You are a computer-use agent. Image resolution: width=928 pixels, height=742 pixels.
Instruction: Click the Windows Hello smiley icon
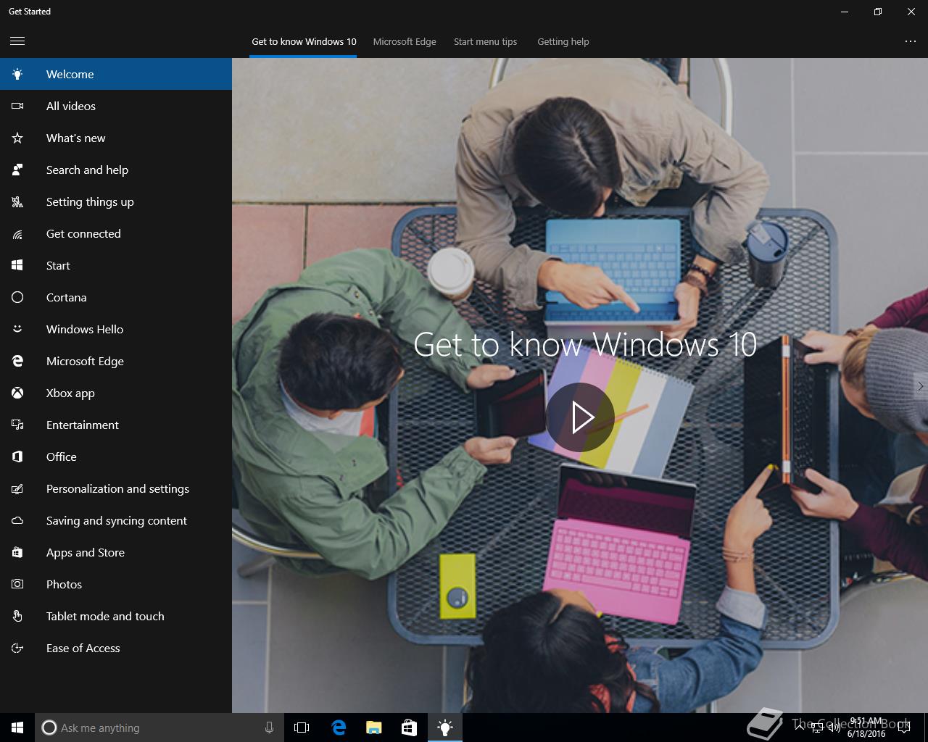pyautogui.click(x=17, y=329)
